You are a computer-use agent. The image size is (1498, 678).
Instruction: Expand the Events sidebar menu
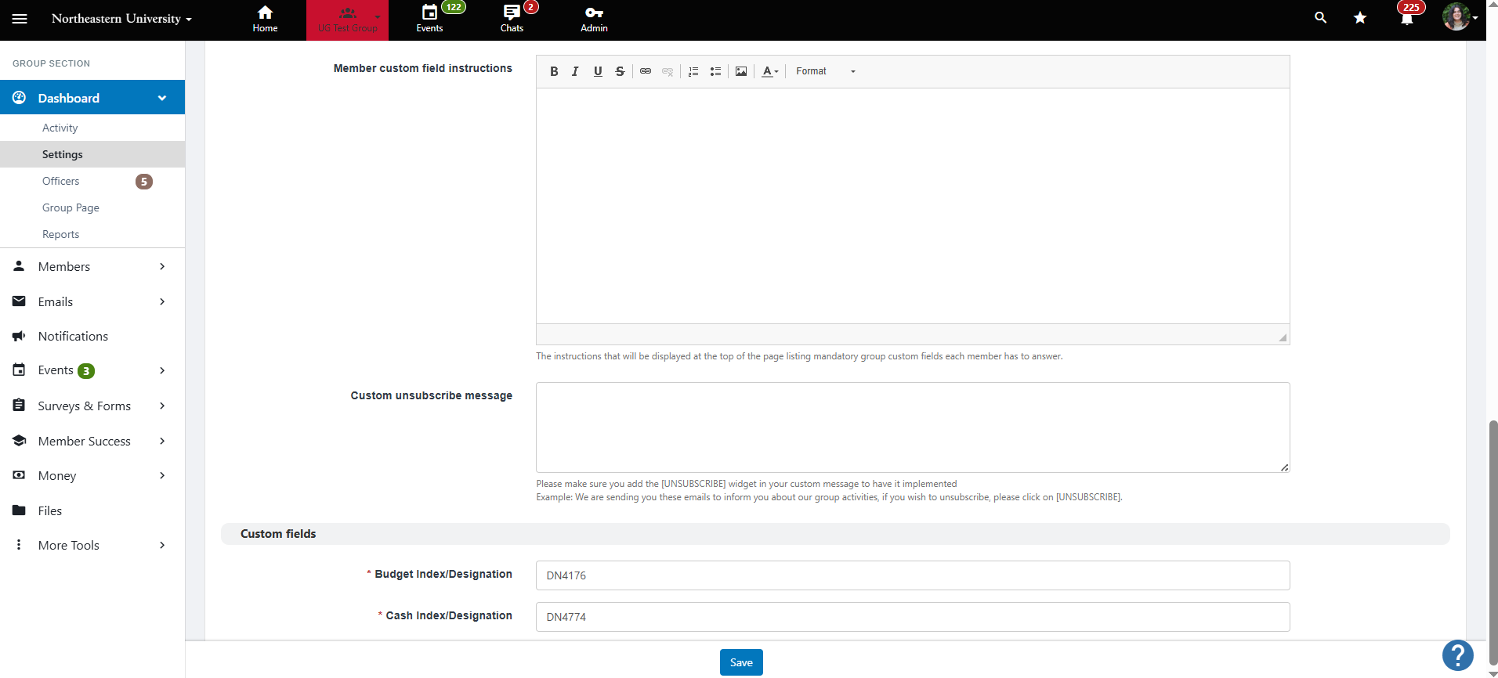coord(92,371)
